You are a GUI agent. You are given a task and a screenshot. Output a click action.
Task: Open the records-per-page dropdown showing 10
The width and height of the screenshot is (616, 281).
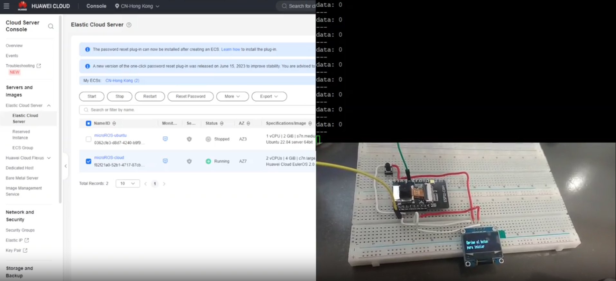point(128,184)
